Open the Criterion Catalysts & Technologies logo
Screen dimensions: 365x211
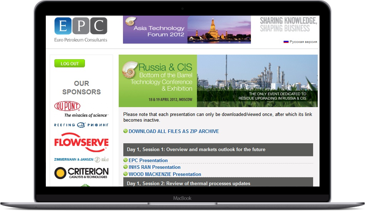click(81, 173)
